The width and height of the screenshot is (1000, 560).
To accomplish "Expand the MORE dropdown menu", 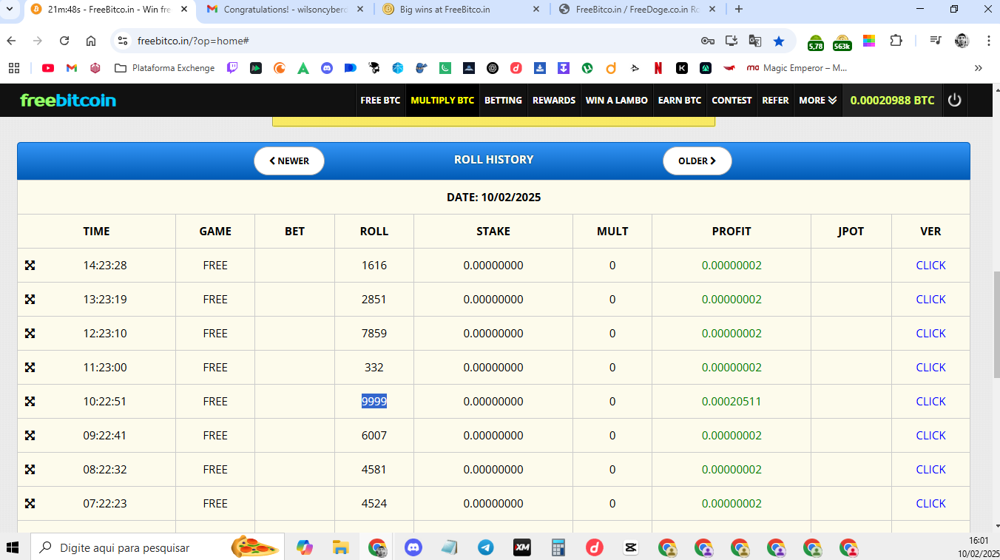I will [x=818, y=100].
